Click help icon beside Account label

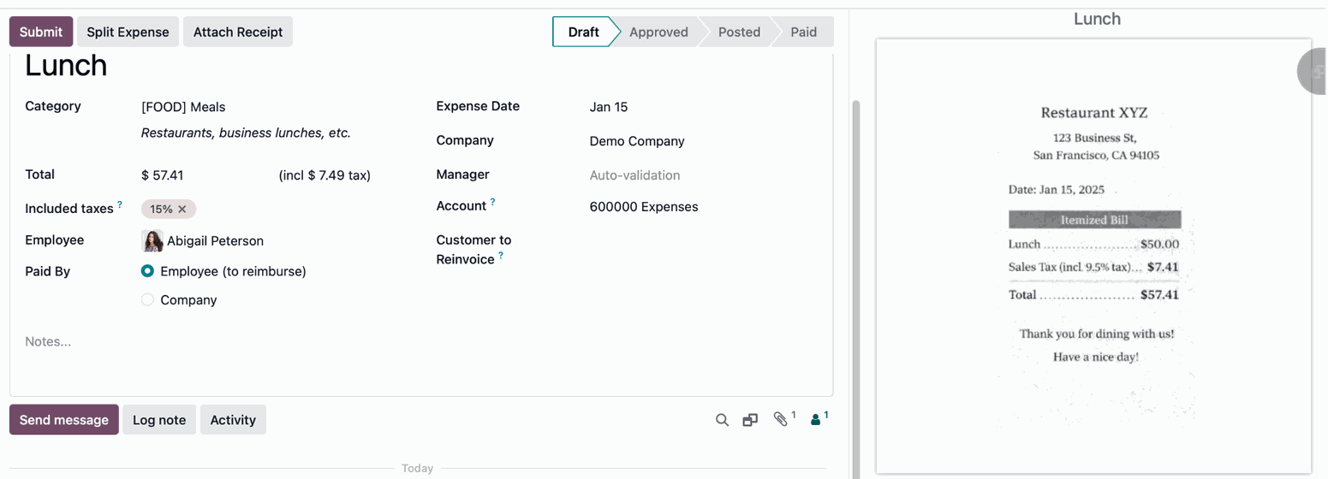492,203
